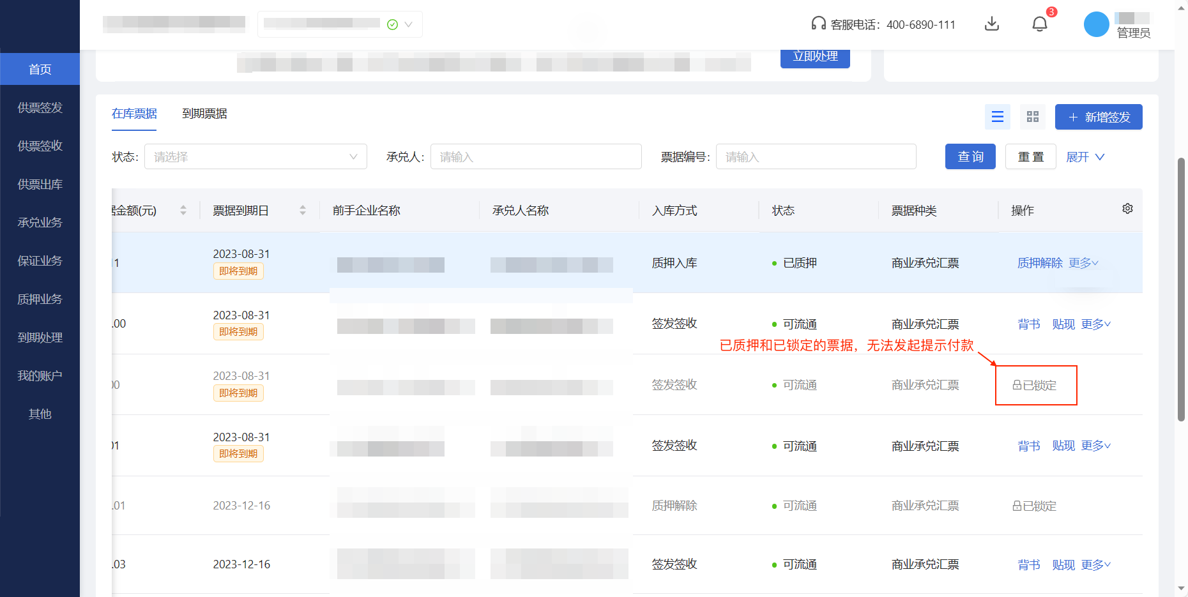Open 承兑业务 sidebar menu
1188x597 pixels.
coord(40,222)
